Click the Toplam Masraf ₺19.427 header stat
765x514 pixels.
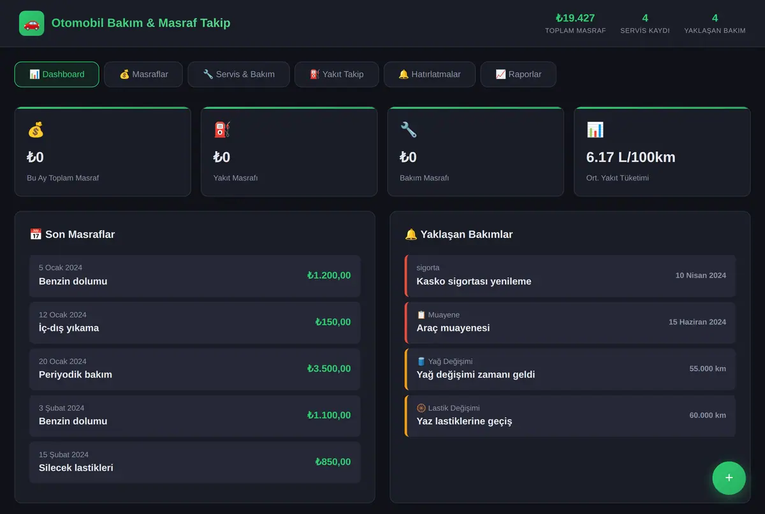point(575,24)
